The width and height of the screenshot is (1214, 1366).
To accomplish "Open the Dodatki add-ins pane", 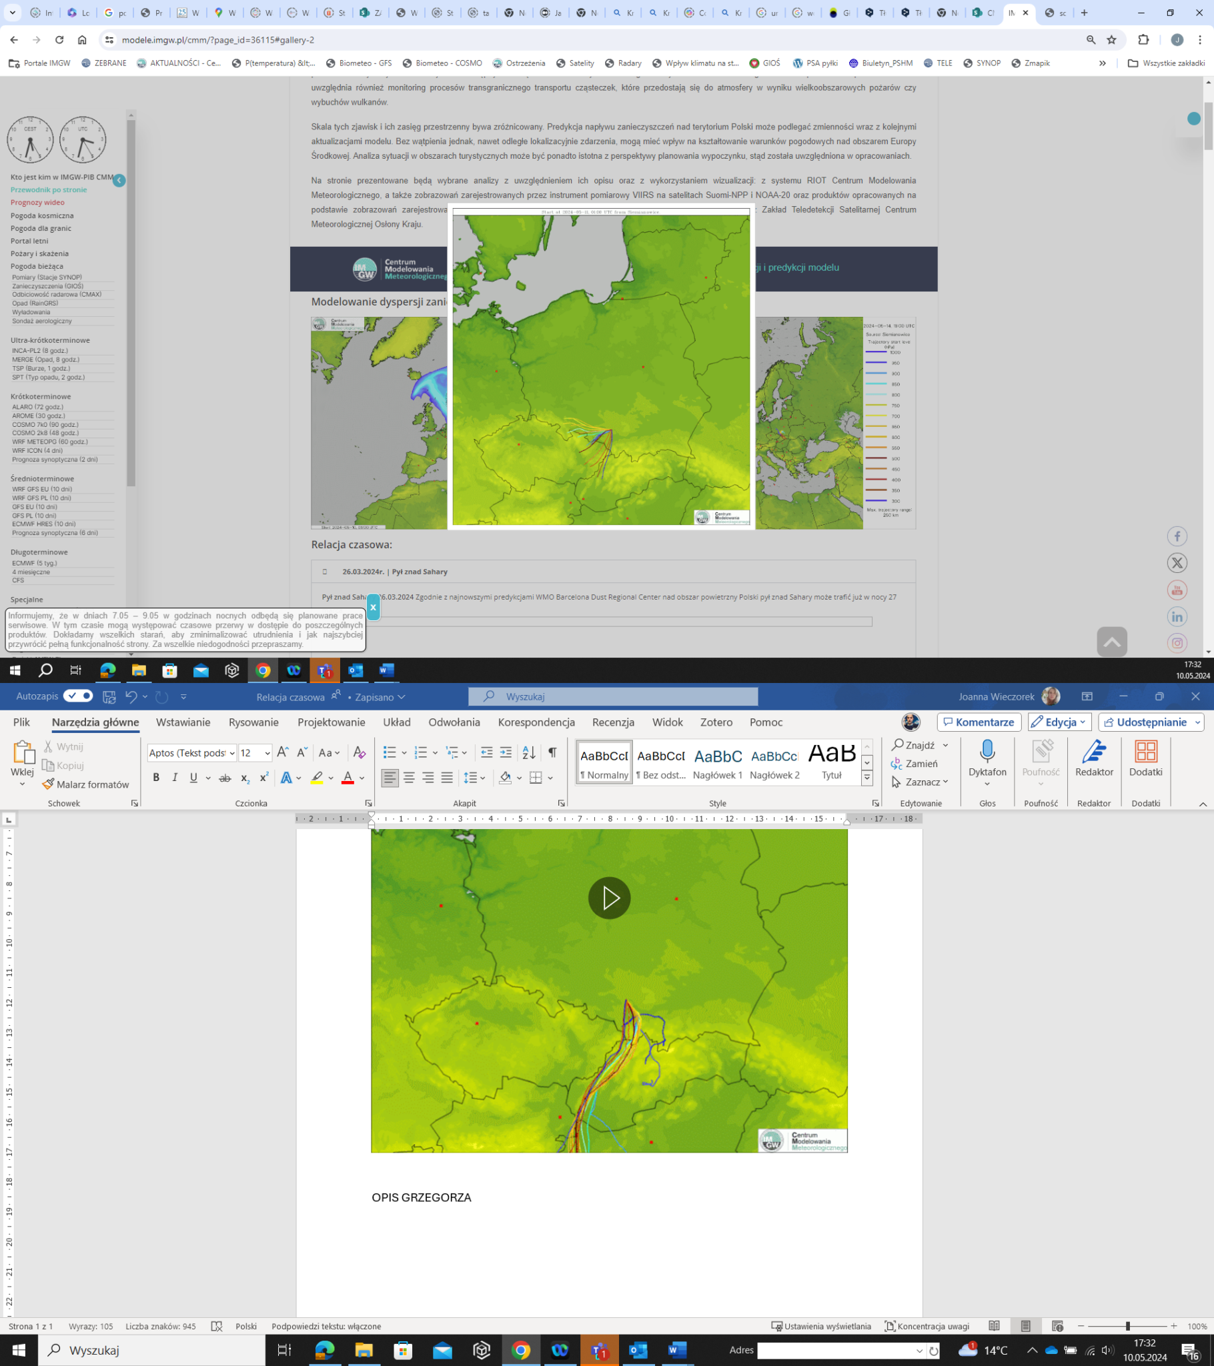I will tap(1146, 759).
